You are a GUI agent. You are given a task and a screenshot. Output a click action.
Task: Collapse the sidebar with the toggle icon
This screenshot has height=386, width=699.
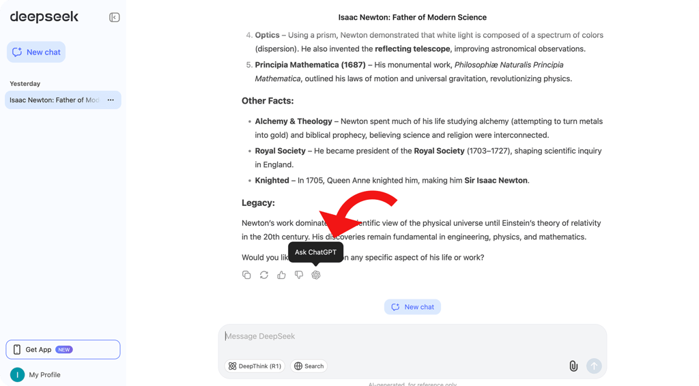(115, 17)
